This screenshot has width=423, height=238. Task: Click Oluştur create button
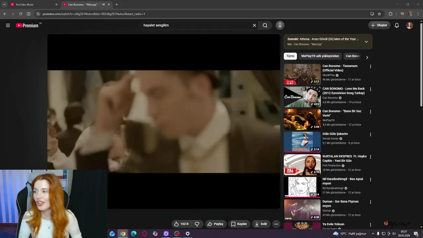[379, 25]
